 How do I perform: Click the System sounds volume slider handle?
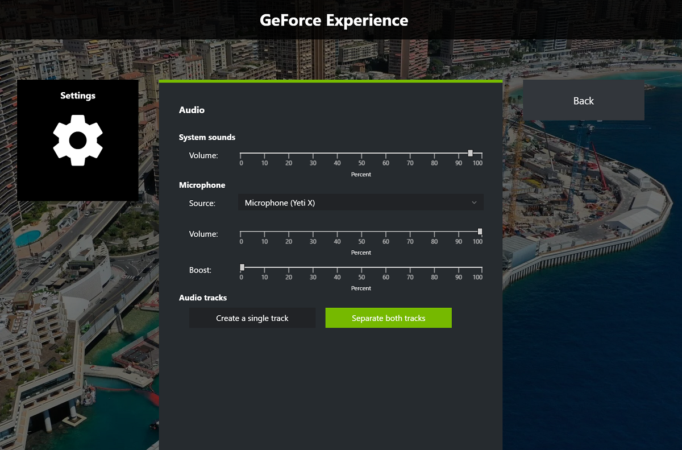470,153
